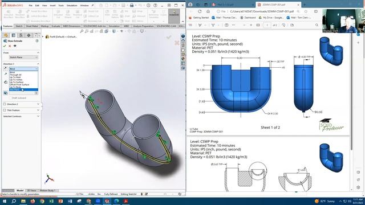365x205 pixels.
Task: Click pin icon next to Window menu
Action: (x=92, y=5)
